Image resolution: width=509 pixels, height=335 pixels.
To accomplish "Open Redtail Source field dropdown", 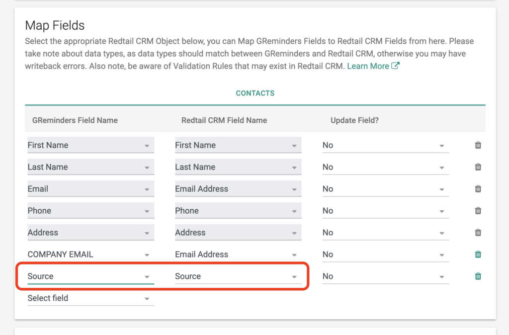I will (238, 276).
